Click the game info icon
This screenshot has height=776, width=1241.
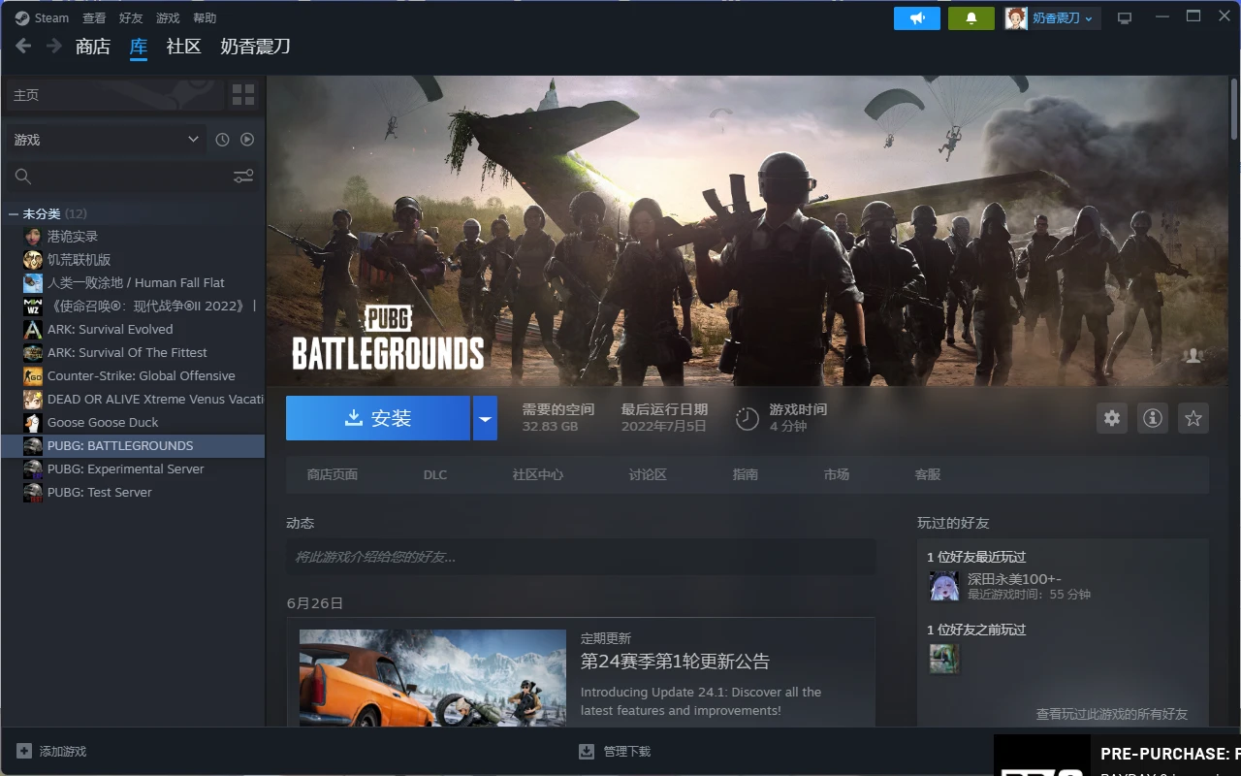click(1153, 418)
